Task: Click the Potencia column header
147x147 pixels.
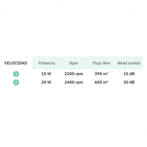Action: pos(47,63)
